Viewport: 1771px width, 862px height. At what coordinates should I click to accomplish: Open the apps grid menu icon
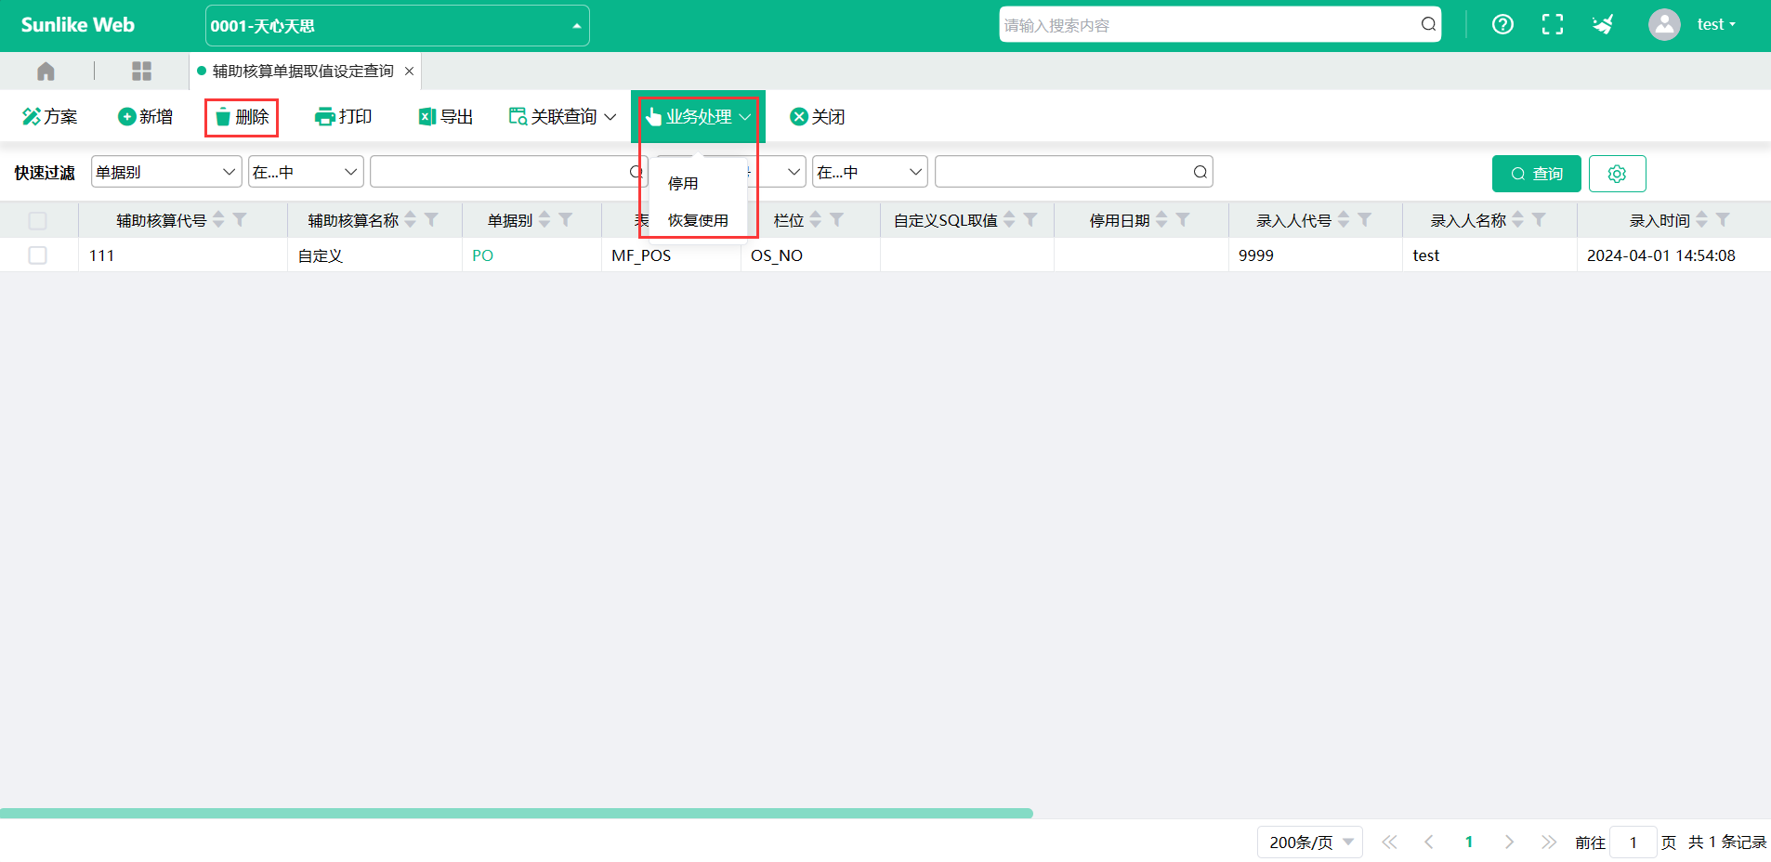pos(141,71)
